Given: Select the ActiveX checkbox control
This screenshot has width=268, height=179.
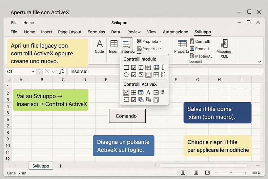Looking at the screenshot, I should coord(133,100).
